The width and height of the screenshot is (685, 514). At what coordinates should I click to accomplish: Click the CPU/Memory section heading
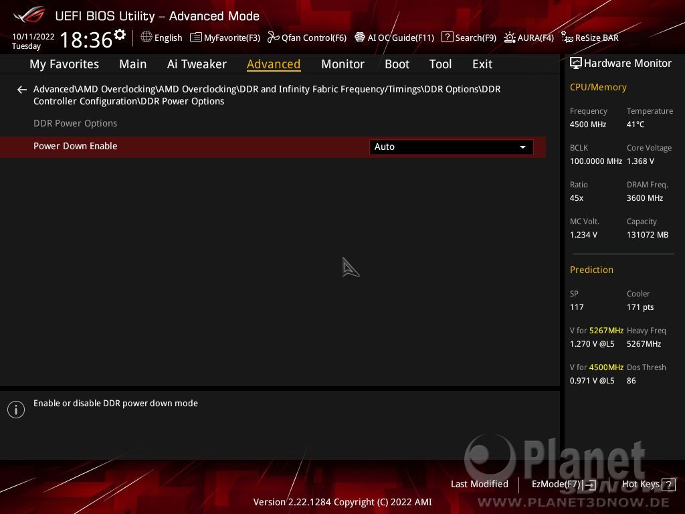pyautogui.click(x=598, y=88)
